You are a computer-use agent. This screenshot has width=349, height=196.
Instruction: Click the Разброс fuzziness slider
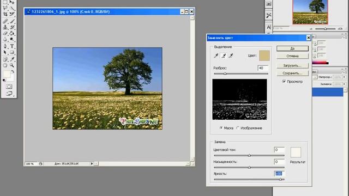(x=241, y=73)
